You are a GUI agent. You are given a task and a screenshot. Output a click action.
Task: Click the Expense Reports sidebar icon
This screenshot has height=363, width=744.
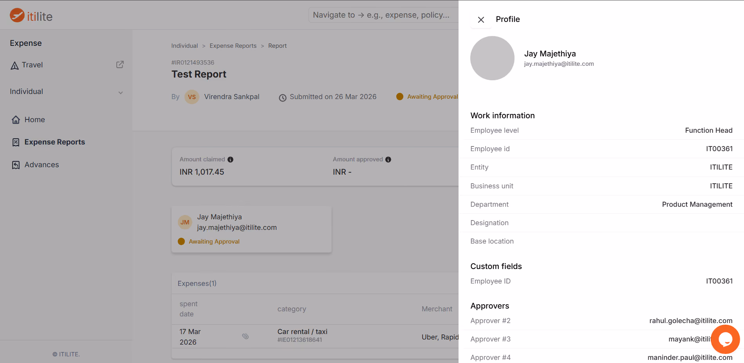[16, 142]
